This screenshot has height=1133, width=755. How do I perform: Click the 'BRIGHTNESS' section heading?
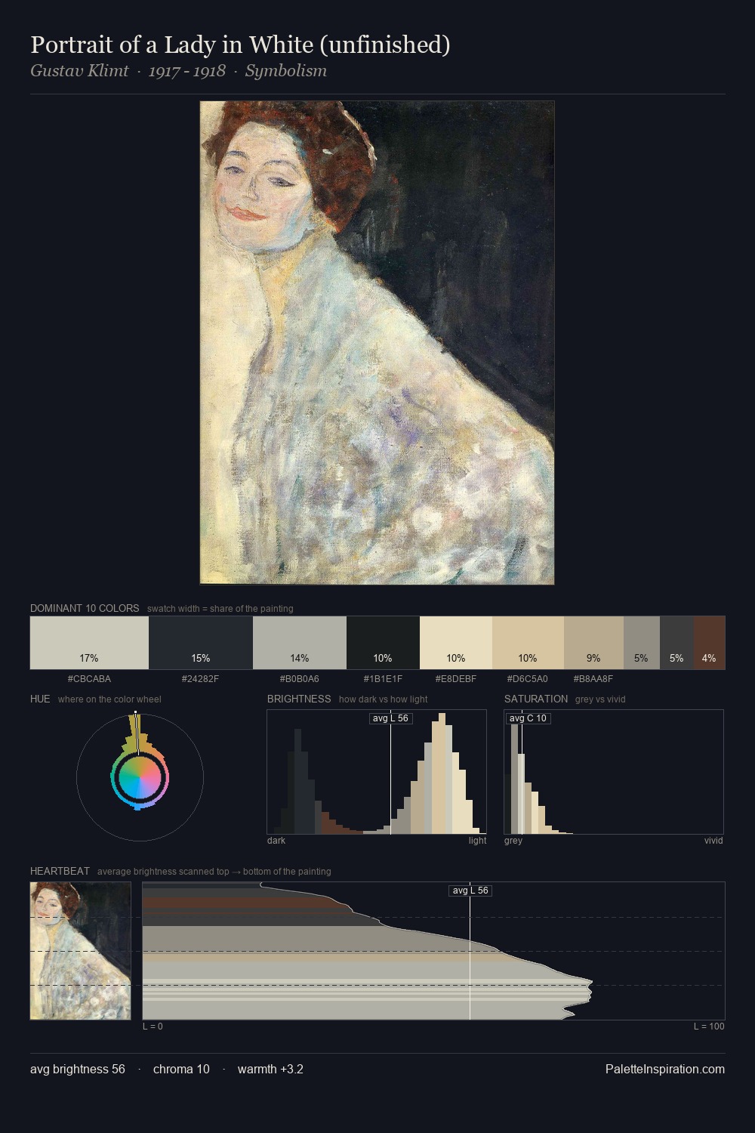[x=299, y=699]
